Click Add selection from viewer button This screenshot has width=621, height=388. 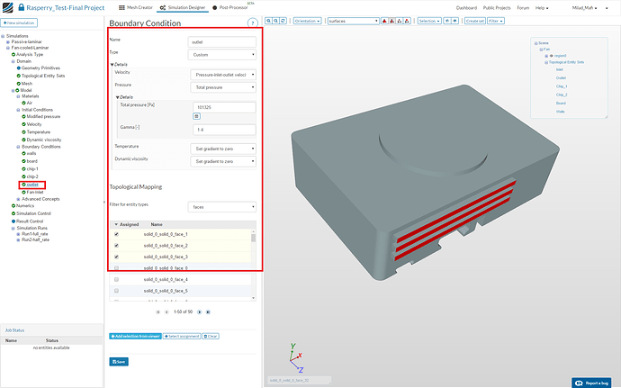click(136, 336)
